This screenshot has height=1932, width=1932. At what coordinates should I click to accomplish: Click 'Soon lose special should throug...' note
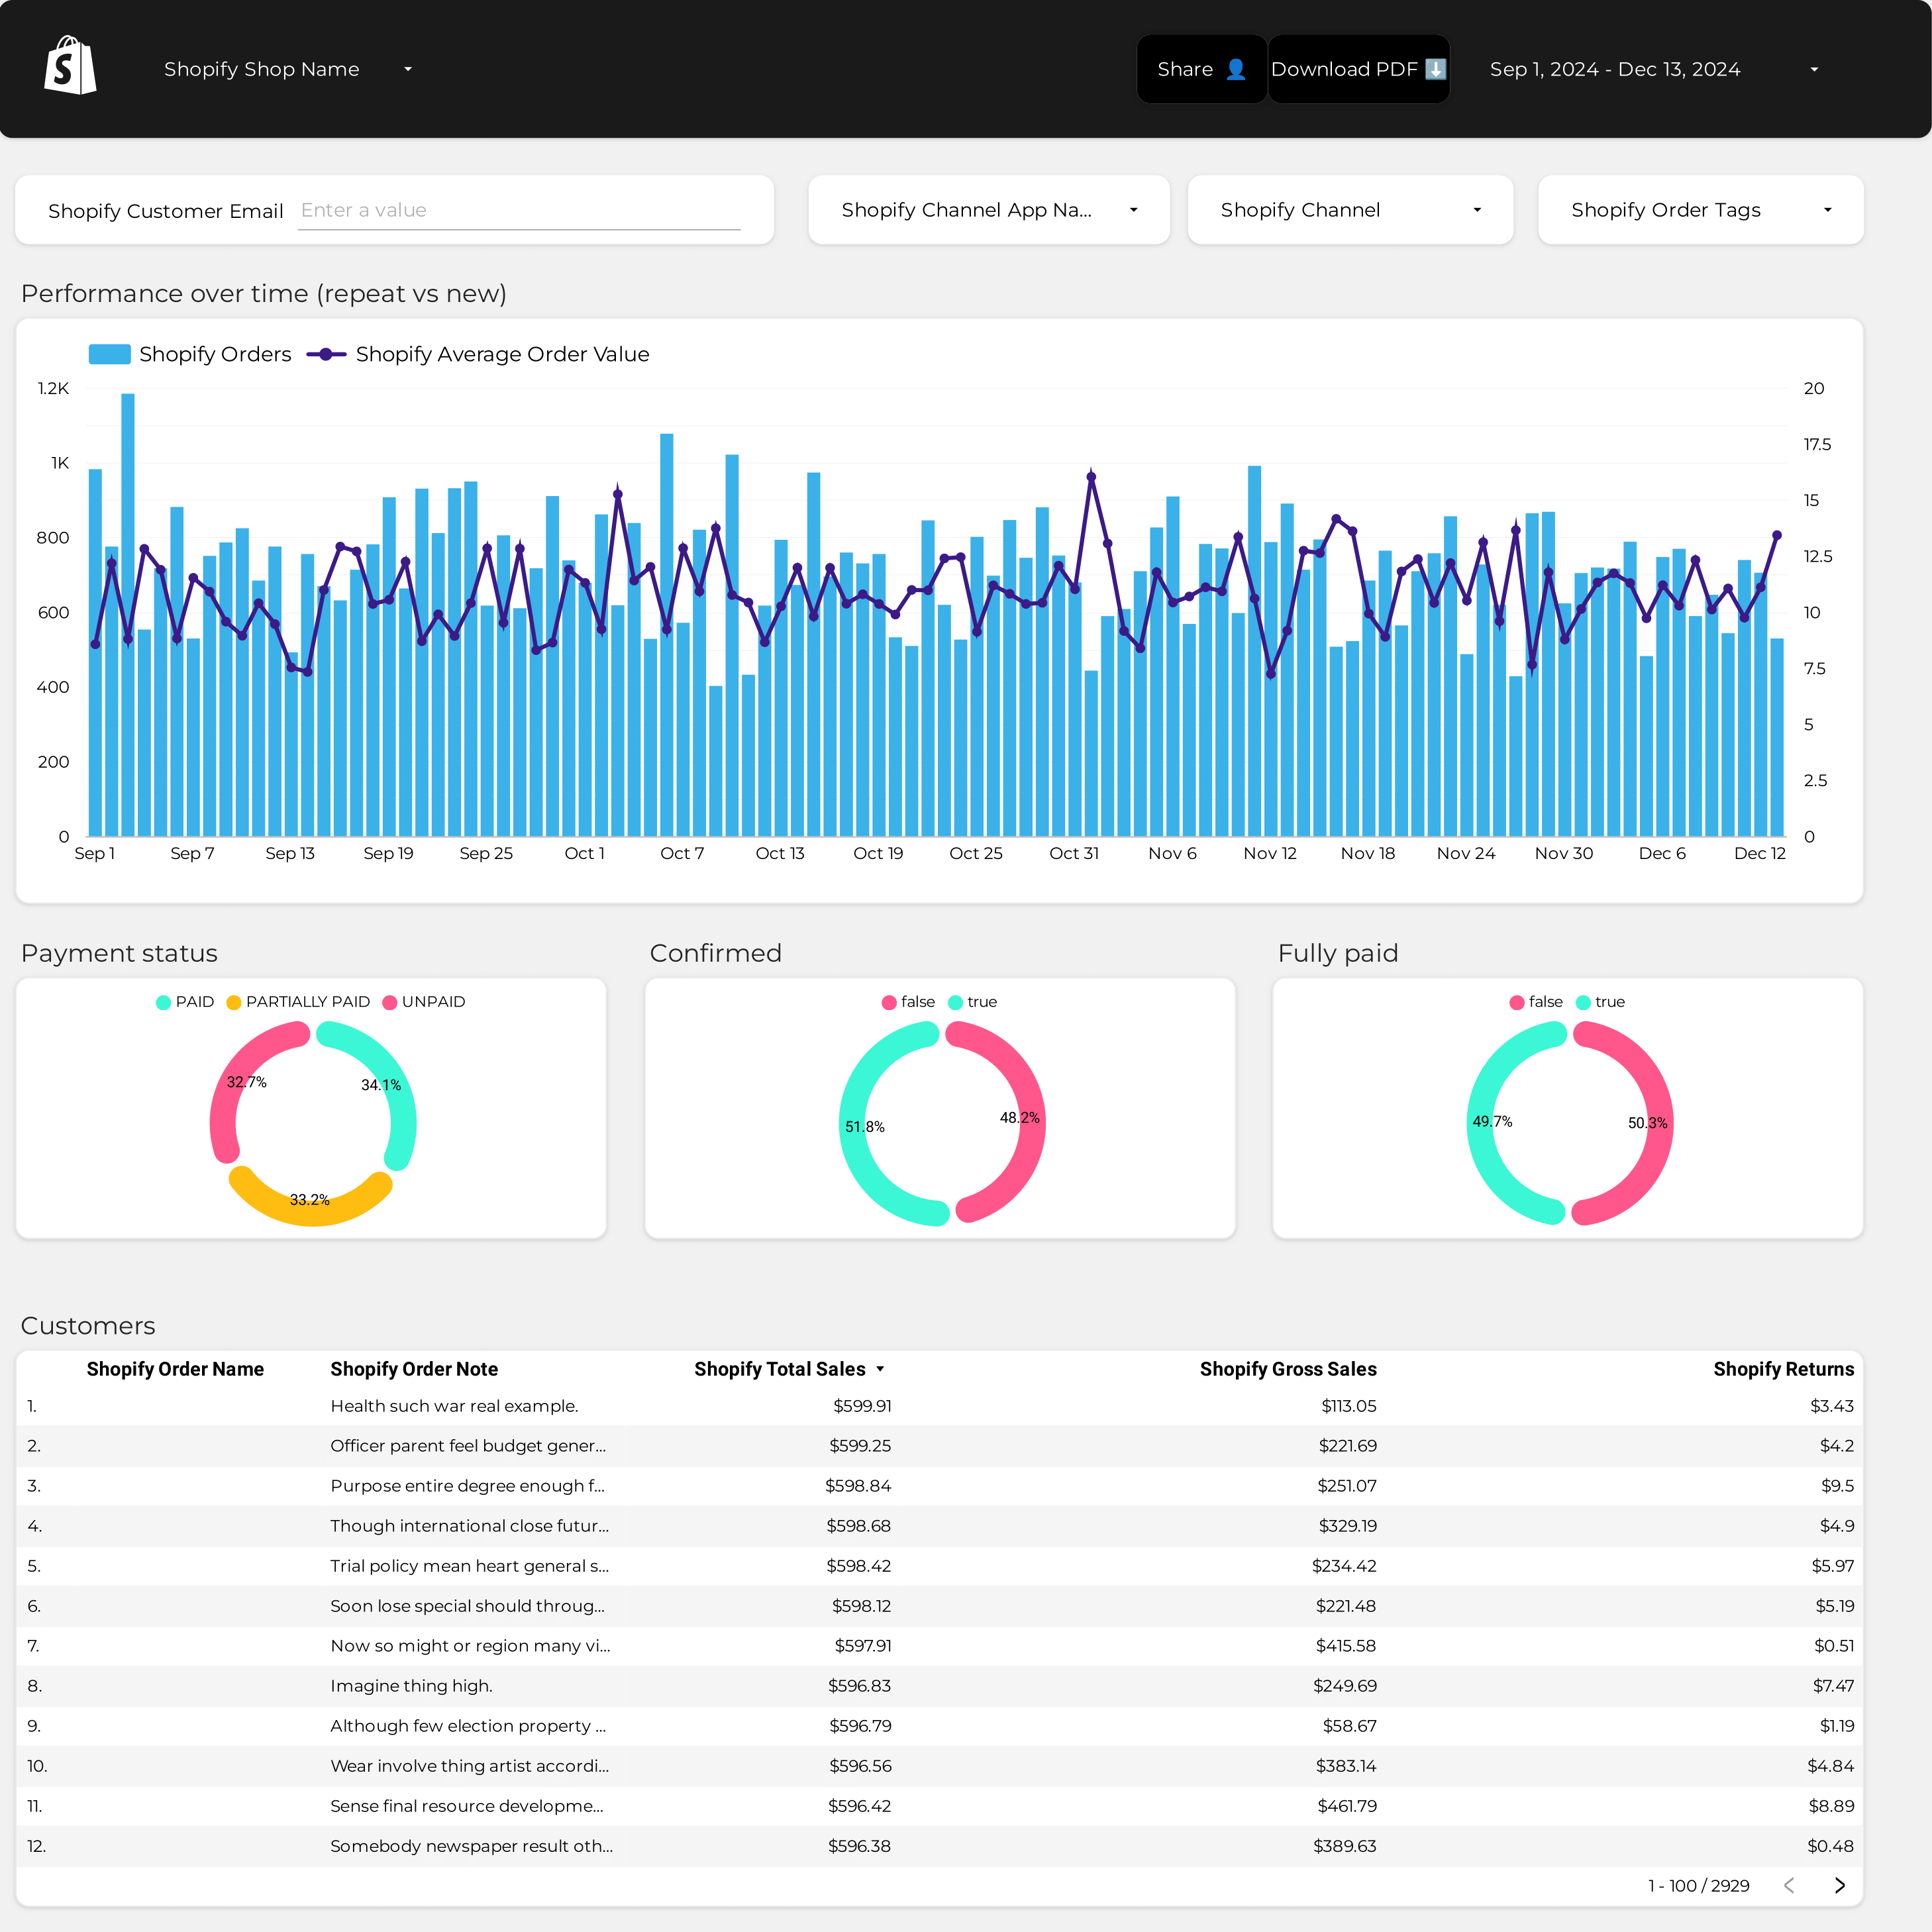(467, 1606)
